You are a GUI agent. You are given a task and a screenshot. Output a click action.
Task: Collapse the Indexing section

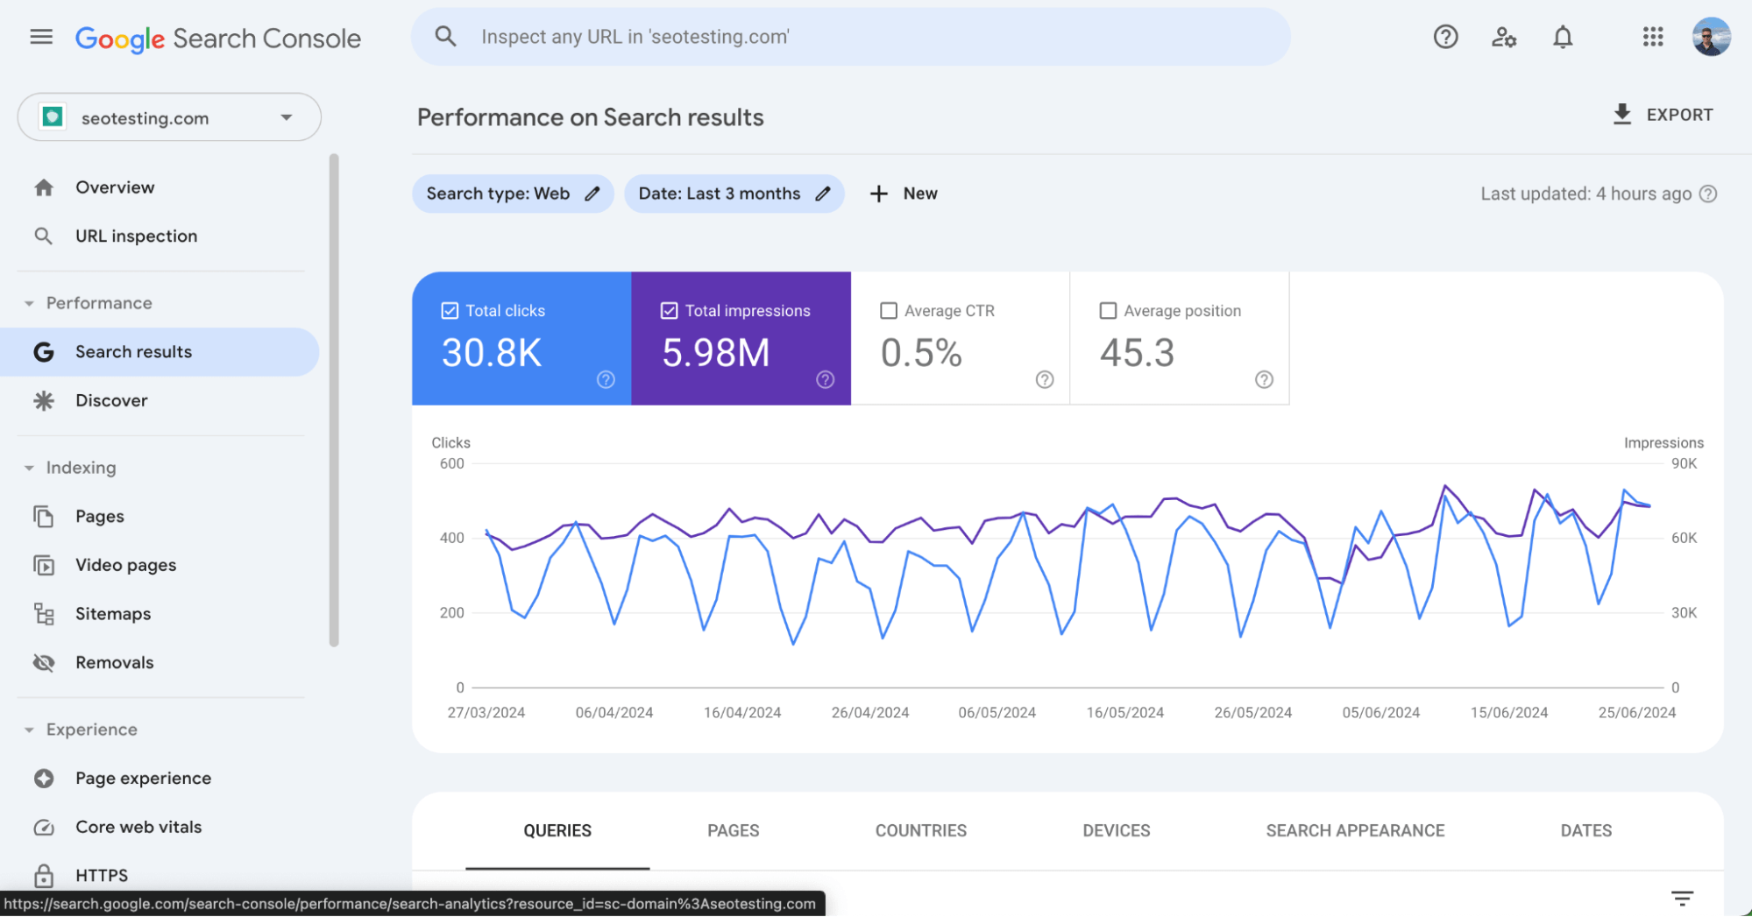(x=29, y=468)
